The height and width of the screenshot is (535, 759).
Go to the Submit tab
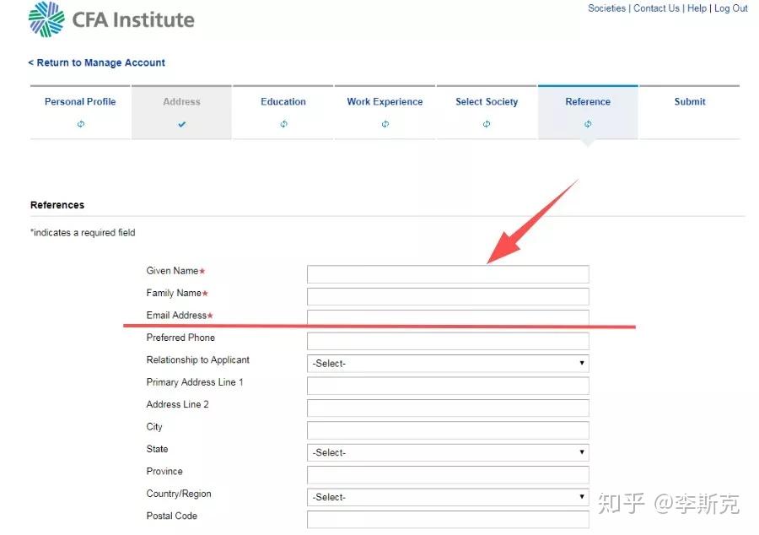point(690,102)
